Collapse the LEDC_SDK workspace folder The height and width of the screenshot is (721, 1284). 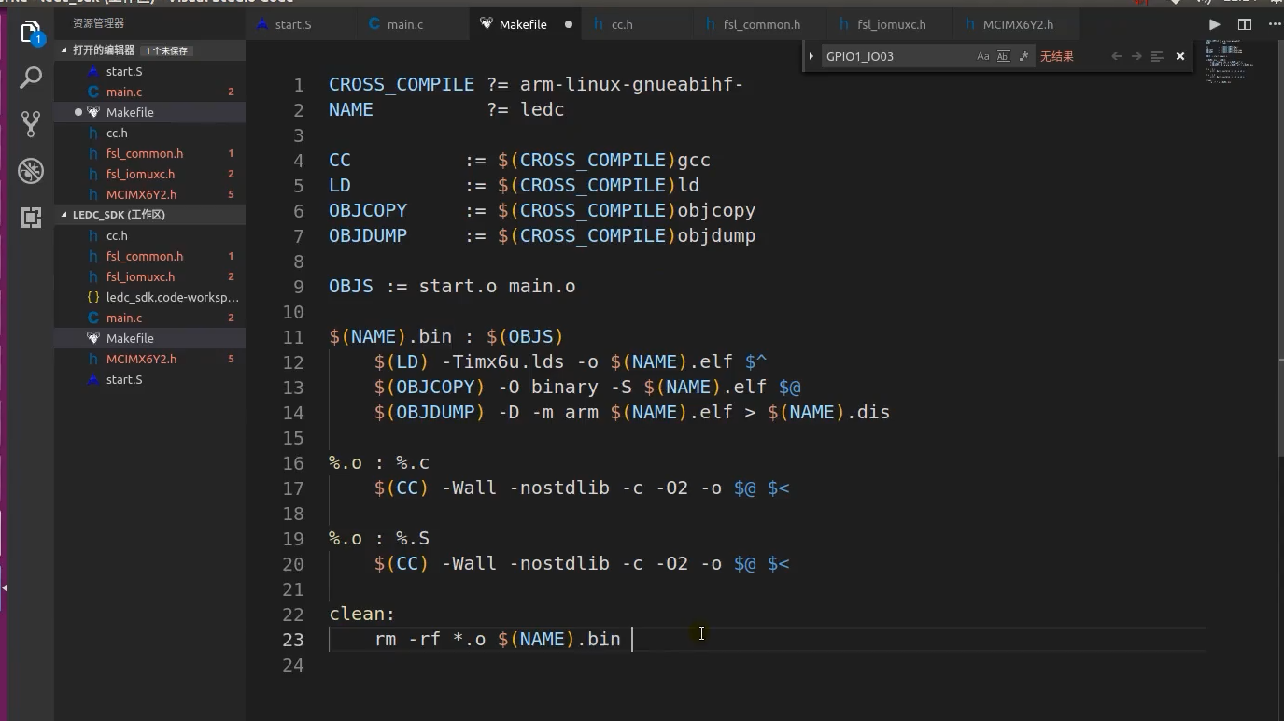(x=64, y=215)
